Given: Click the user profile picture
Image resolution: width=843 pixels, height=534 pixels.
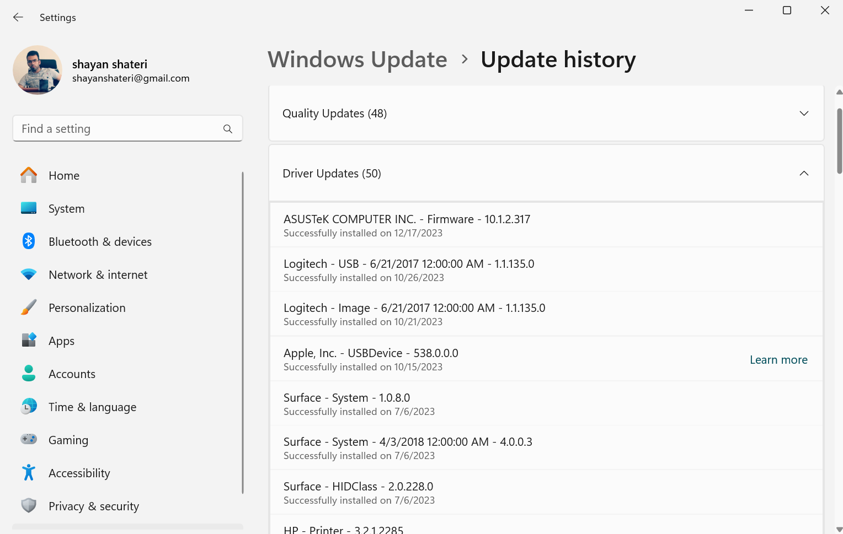Looking at the screenshot, I should click(38, 70).
